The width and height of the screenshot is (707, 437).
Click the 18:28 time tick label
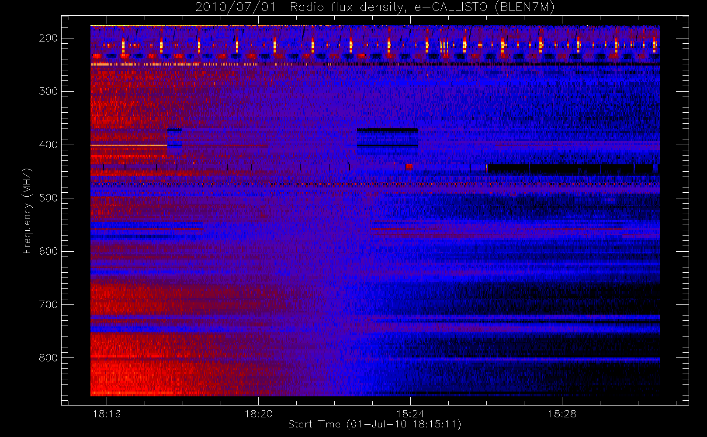(562, 413)
